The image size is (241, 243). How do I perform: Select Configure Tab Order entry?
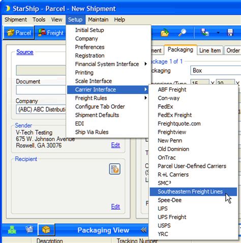(x=108, y=107)
